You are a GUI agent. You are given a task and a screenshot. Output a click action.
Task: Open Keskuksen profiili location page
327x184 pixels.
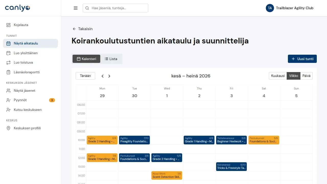tap(30, 128)
